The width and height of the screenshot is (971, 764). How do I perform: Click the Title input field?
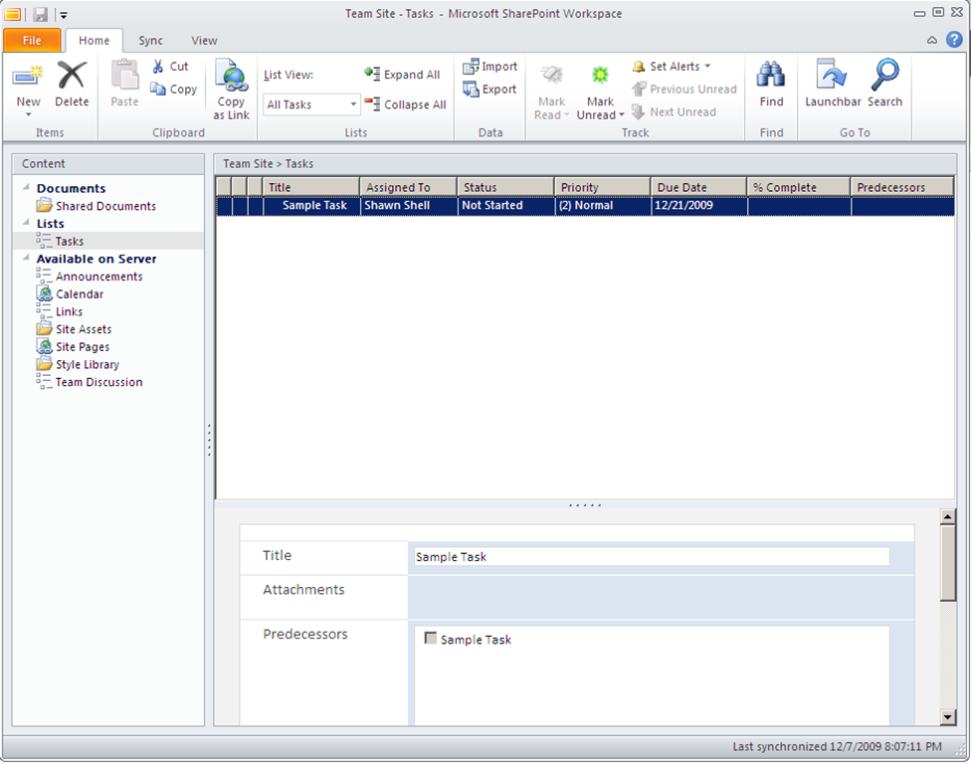[652, 557]
